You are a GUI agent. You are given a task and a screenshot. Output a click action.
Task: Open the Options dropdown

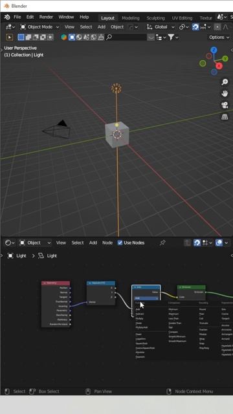tap(219, 38)
